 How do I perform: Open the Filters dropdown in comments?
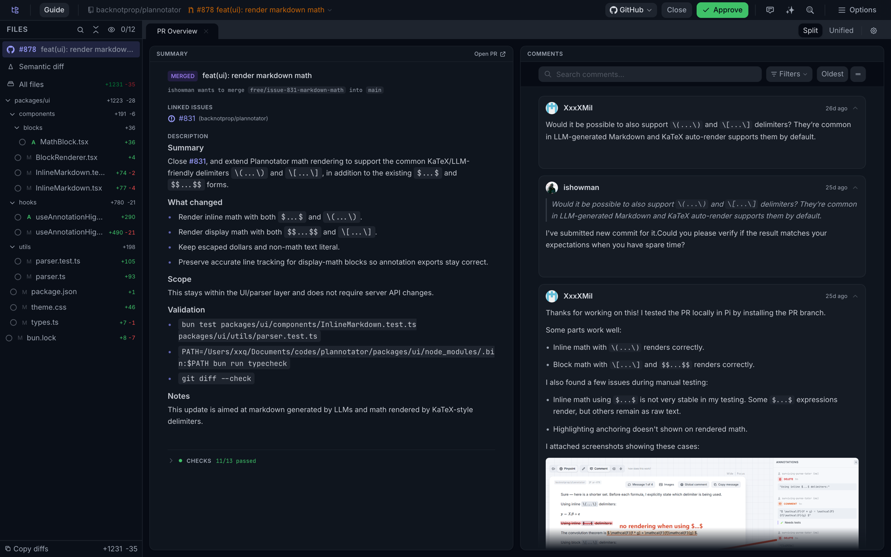(x=789, y=74)
